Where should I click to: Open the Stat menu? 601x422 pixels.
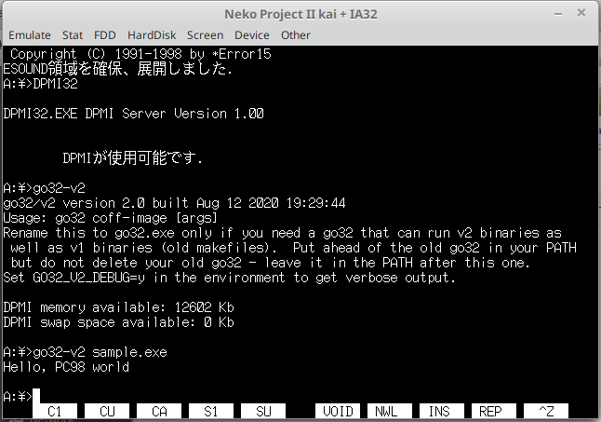(73, 35)
